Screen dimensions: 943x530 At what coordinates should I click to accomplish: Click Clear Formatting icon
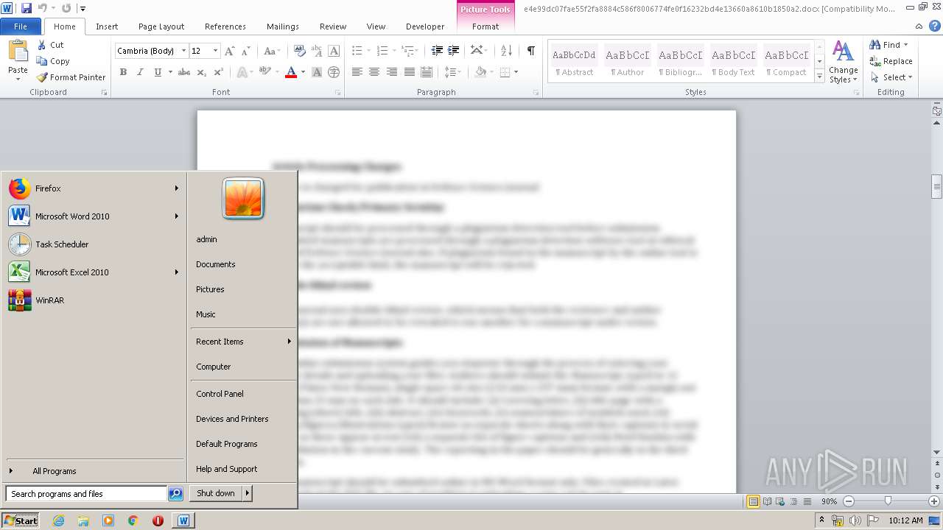299,51
